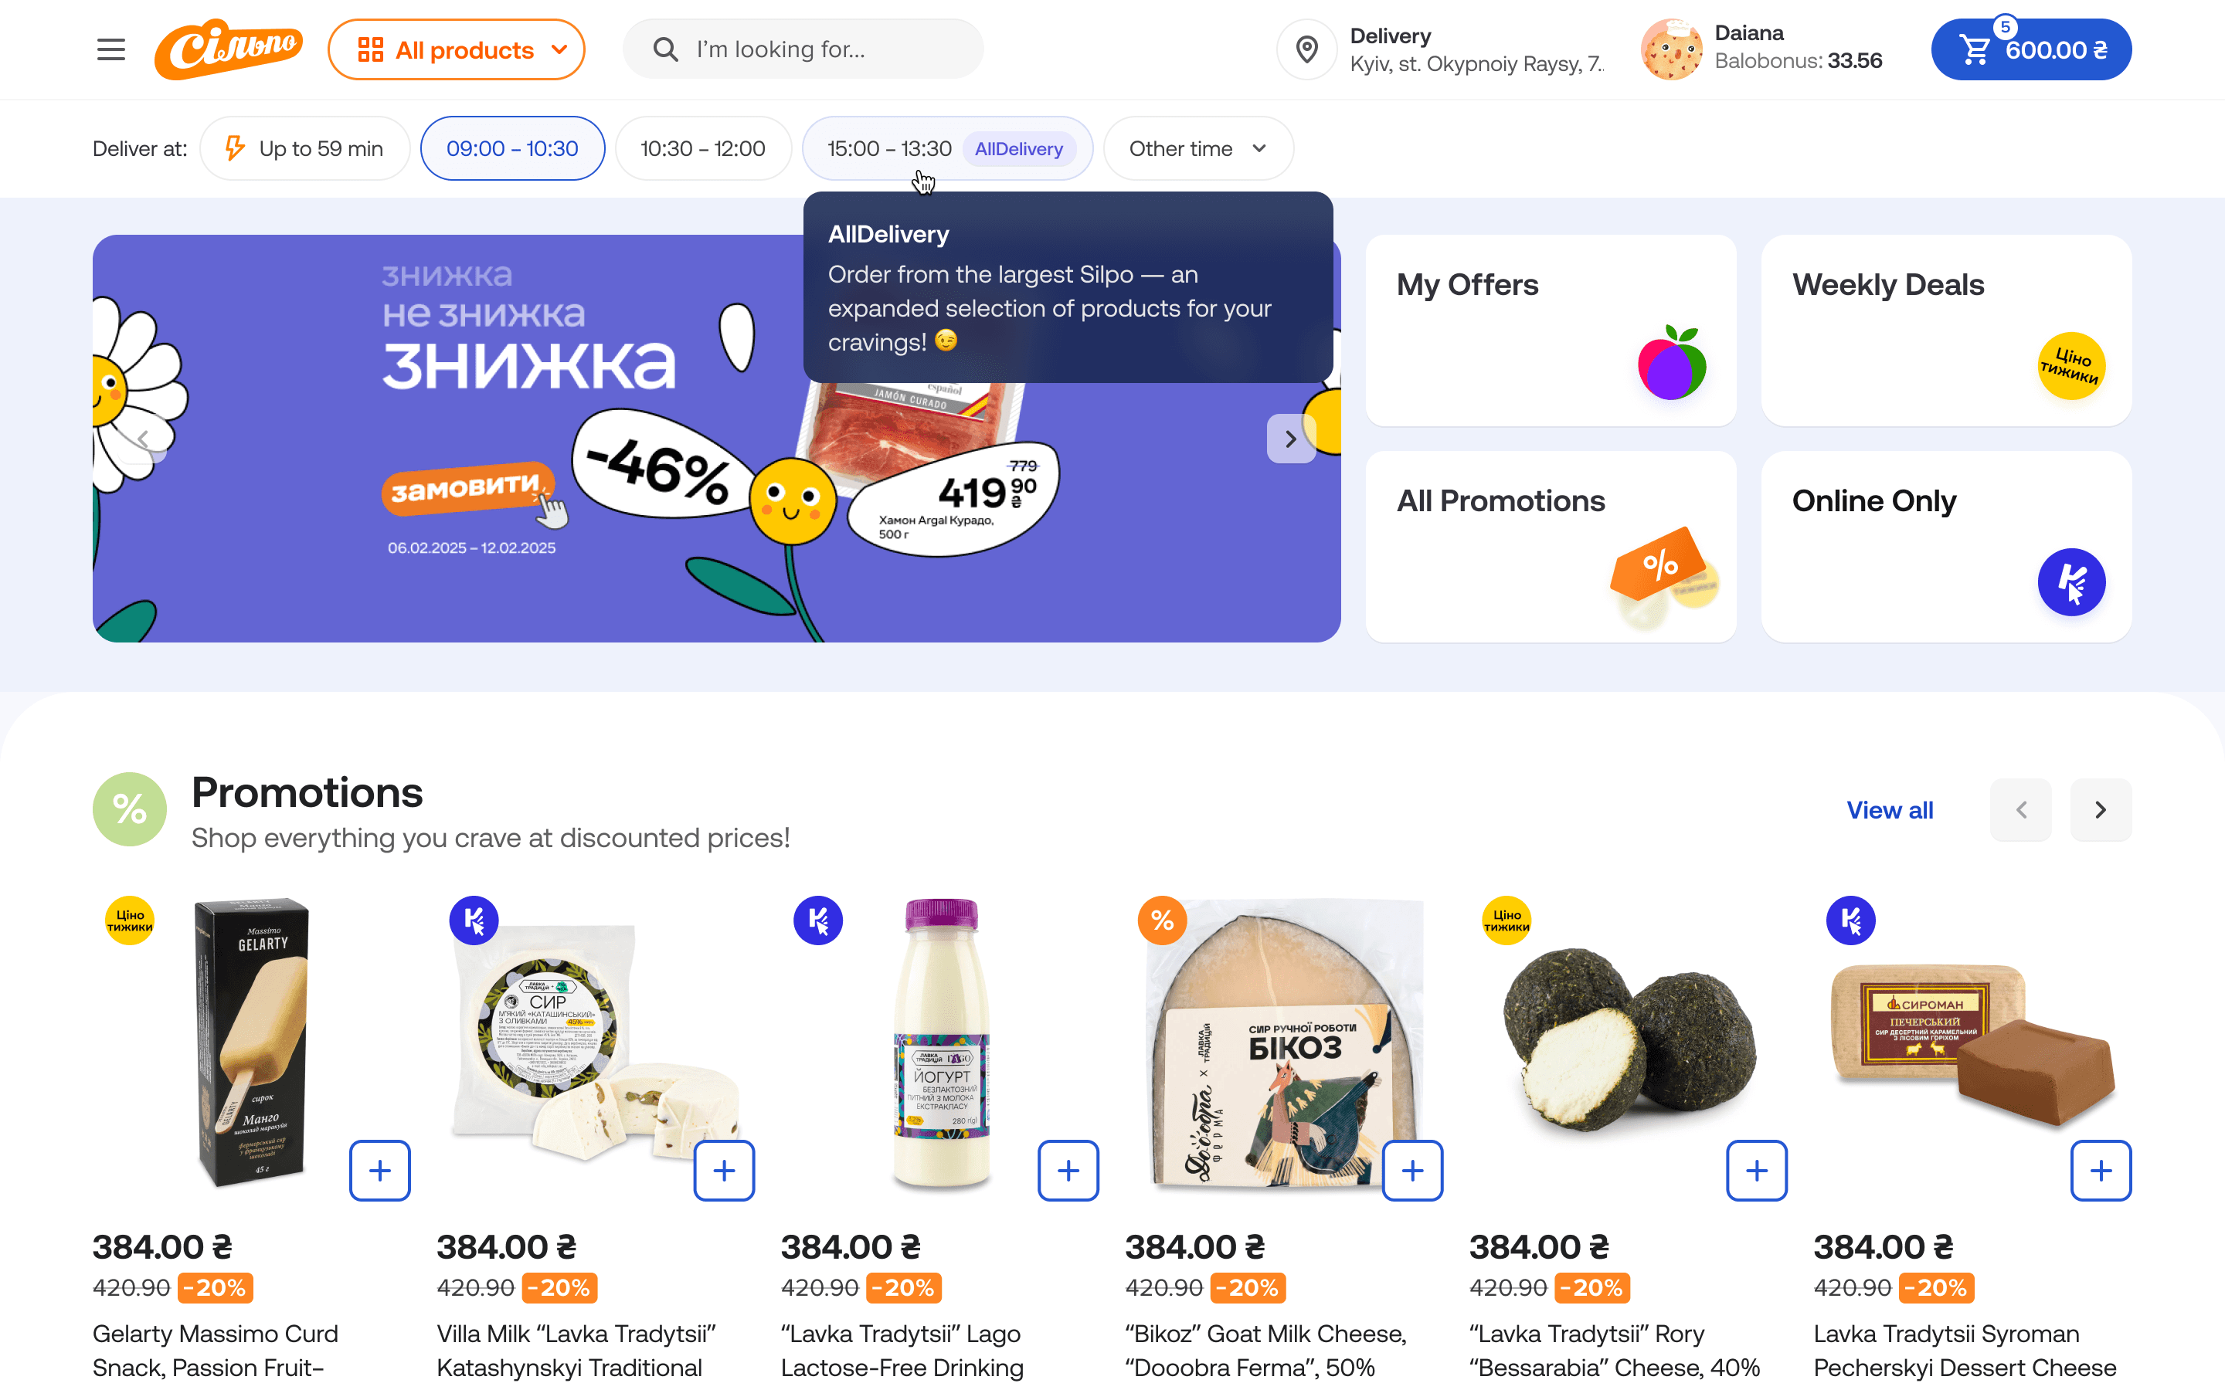Add Gelarty Massimo Curd Snack to cart
Viewport: 2225px width, 1390px height.
pos(380,1170)
